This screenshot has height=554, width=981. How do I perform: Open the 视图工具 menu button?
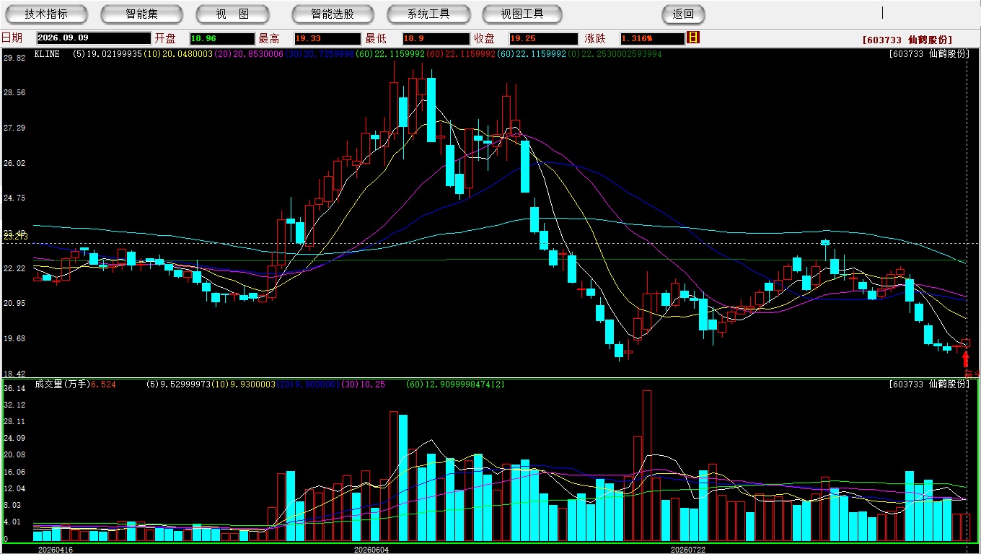click(523, 14)
